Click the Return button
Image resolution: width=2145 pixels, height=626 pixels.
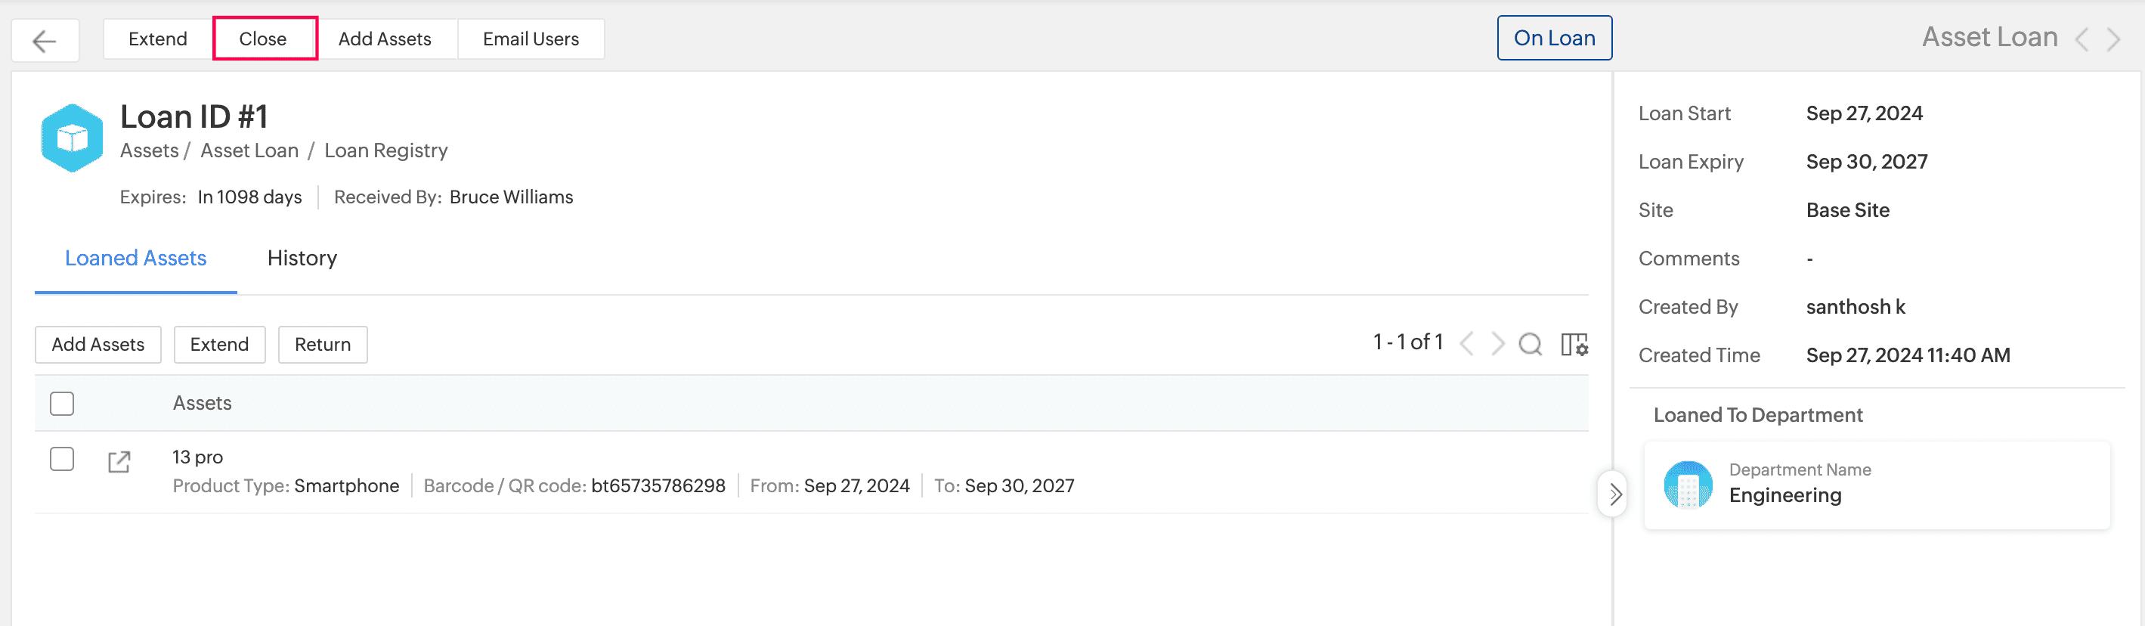(322, 345)
